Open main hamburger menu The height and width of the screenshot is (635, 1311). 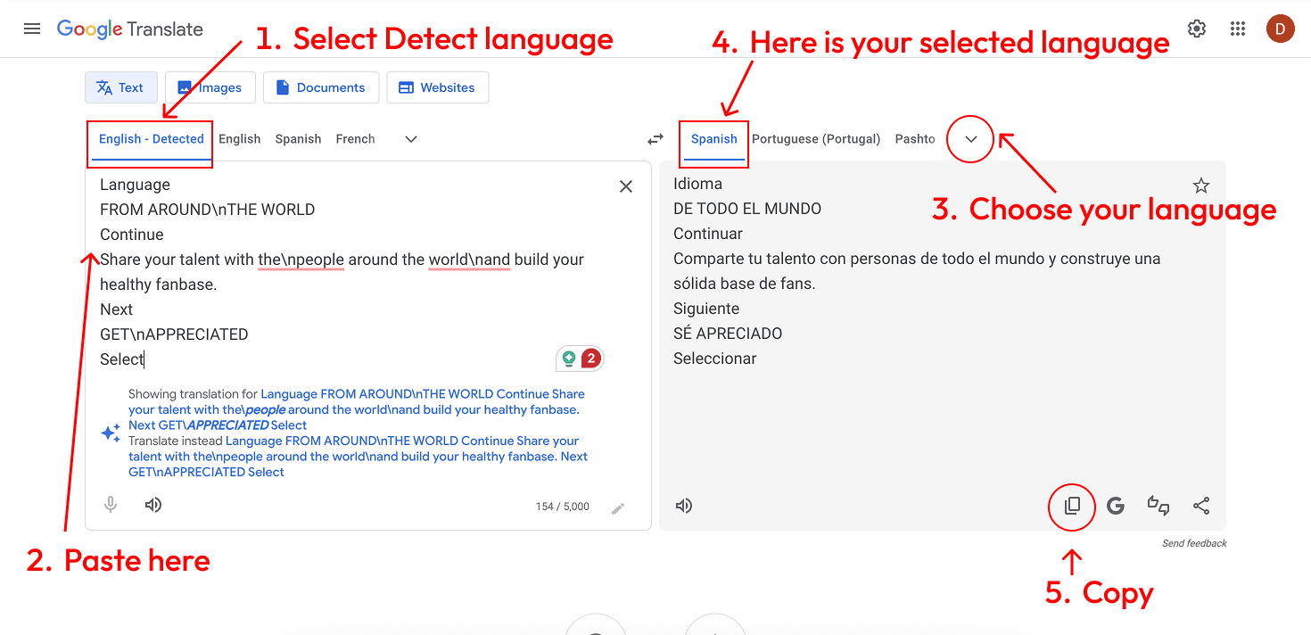click(x=32, y=29)
